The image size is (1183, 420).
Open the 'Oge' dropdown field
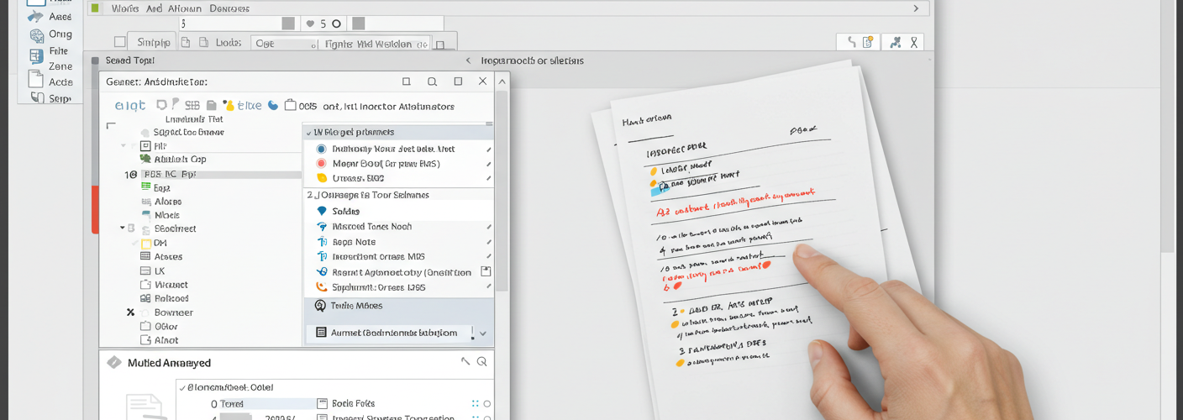[x=283, y=43]
